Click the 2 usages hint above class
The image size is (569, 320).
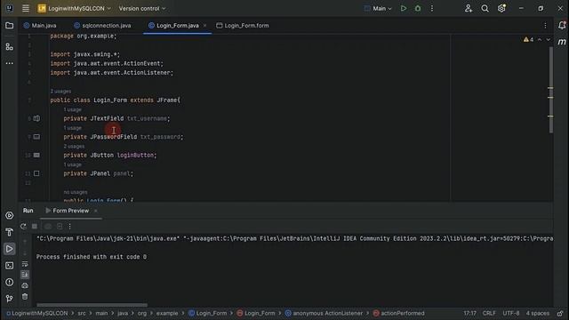(x=60, y=91)
